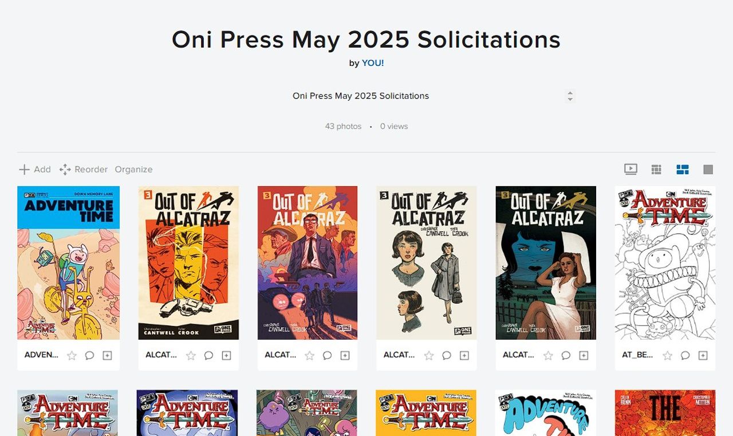
Task: Open the YOU! profile link
Action: tap(373, 63)
